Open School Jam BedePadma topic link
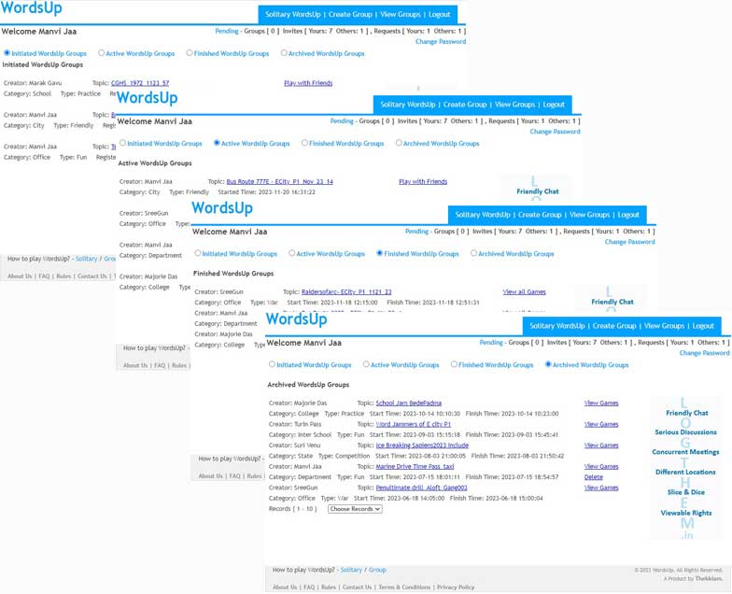 409,403
